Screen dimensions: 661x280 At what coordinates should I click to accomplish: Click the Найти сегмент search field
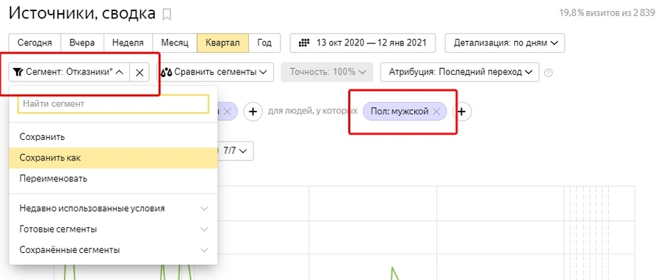113,104
